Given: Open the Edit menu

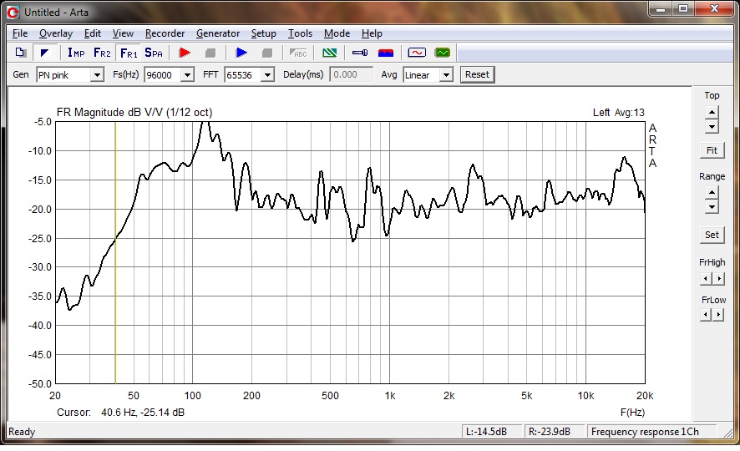Looking at the screenshot, I should tap(93, 33).
